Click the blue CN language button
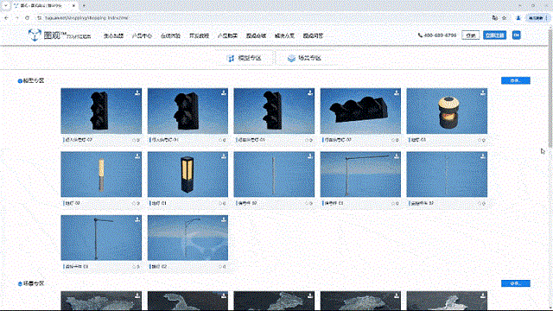Screen dimensions: 553x311 [517, 35]
